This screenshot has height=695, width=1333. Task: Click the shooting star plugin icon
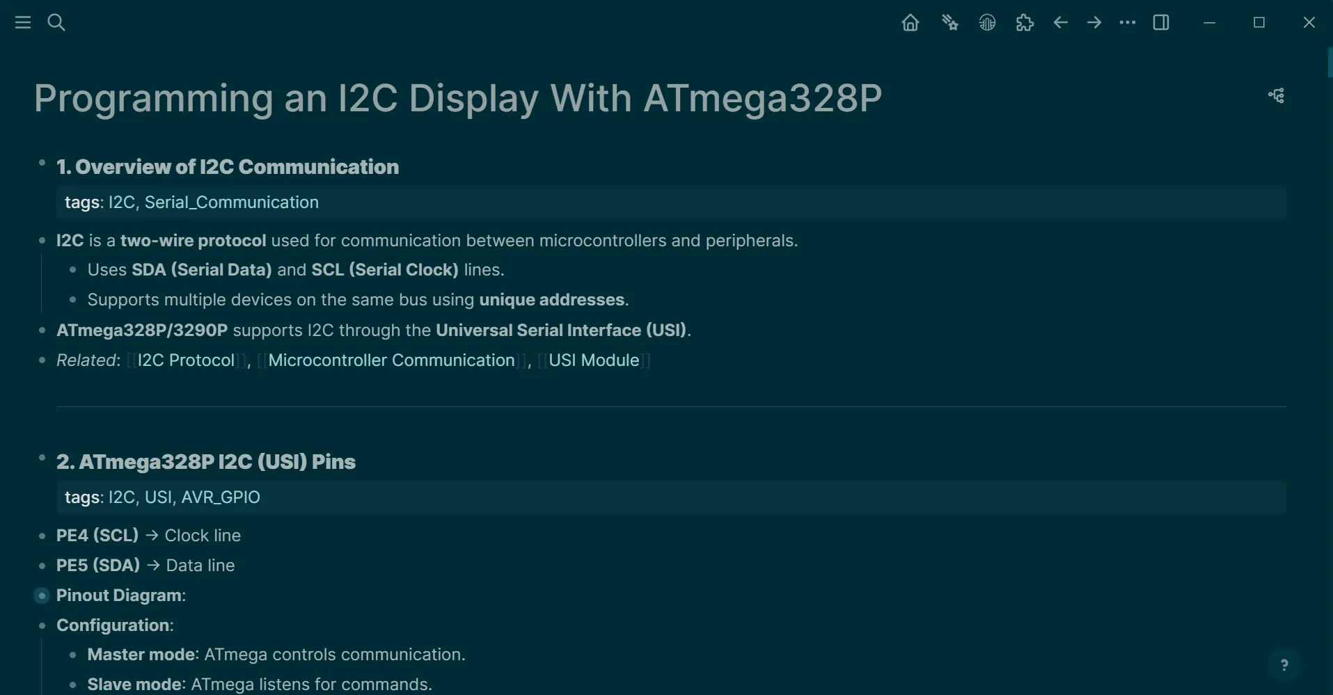point(949,23)
